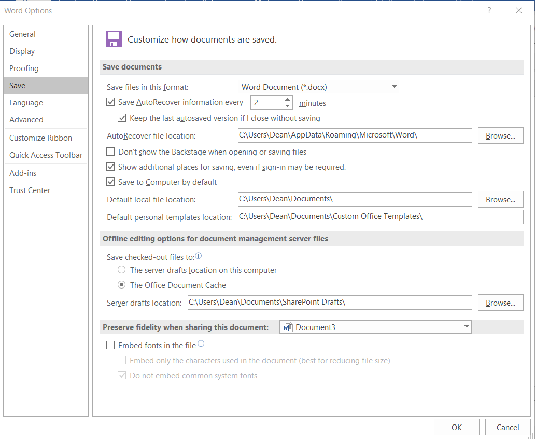Uncheck Keep the last autosaved version

tap(122, 118)
